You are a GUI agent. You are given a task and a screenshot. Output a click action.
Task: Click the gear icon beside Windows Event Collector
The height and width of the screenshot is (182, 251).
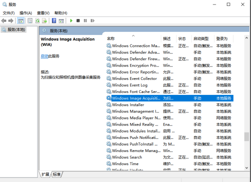pos(109,79)
